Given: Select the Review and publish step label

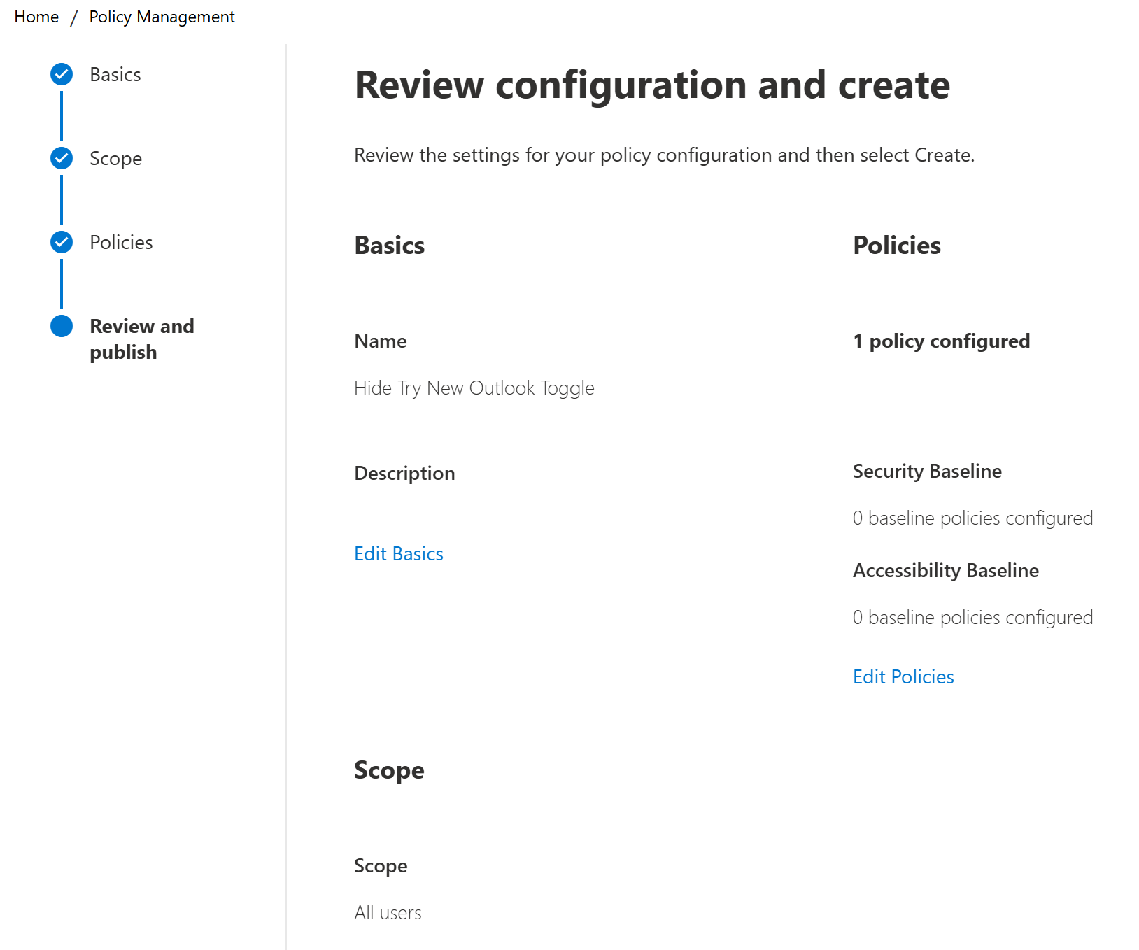Looking at the screenshot, I should pyautogui.click(x=141, y=339).
